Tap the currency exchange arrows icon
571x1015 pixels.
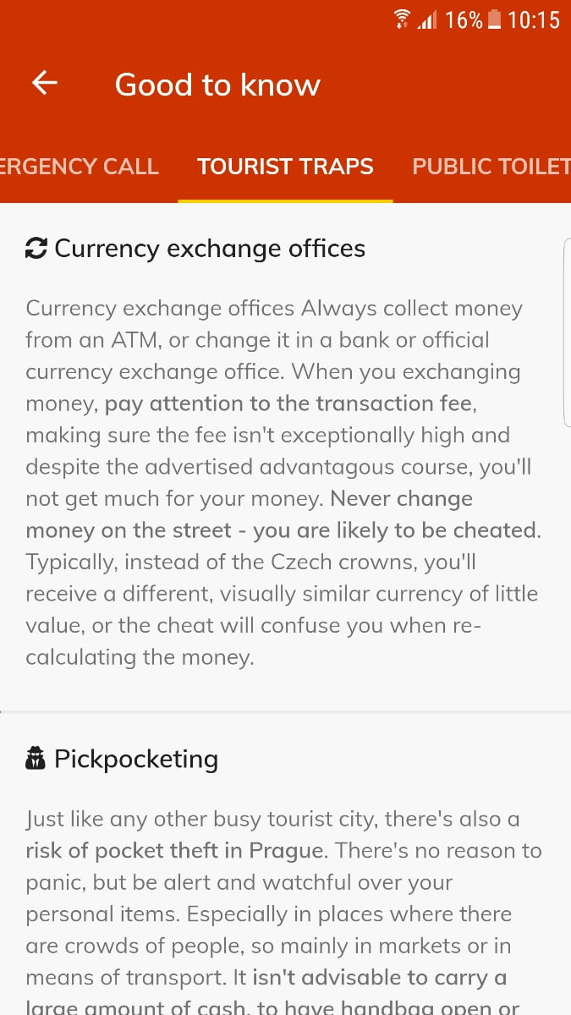[x=36, y=249]
